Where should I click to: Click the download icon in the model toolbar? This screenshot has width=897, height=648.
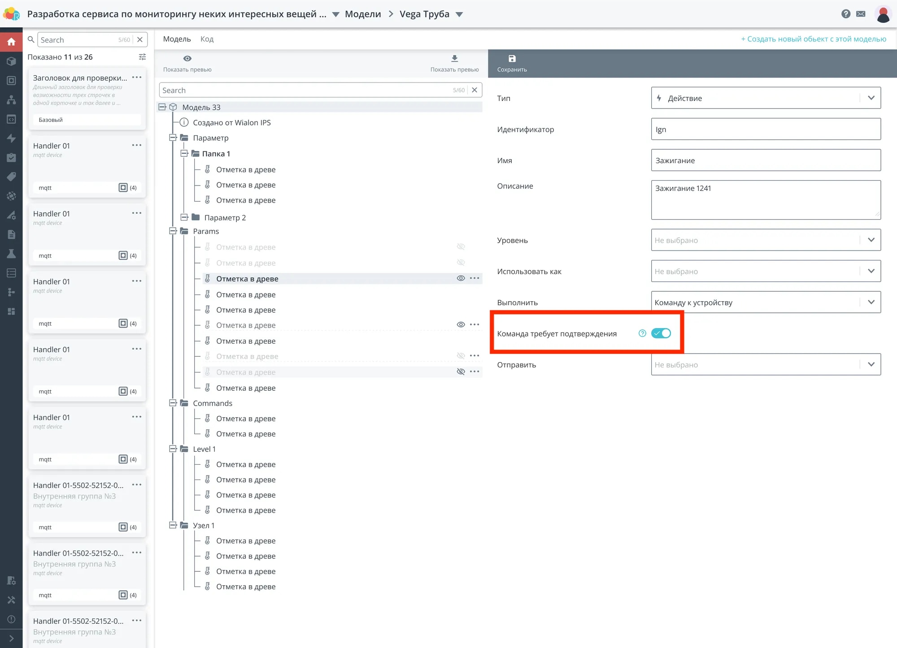(454, 59)
